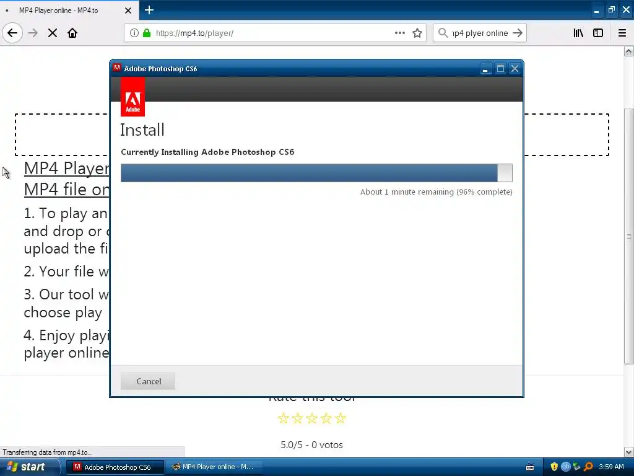Minimize the Adobe Photoshop CS6 installer
Image resolution: width=634 pixels, height=476 pixels.
coord(485,69)
